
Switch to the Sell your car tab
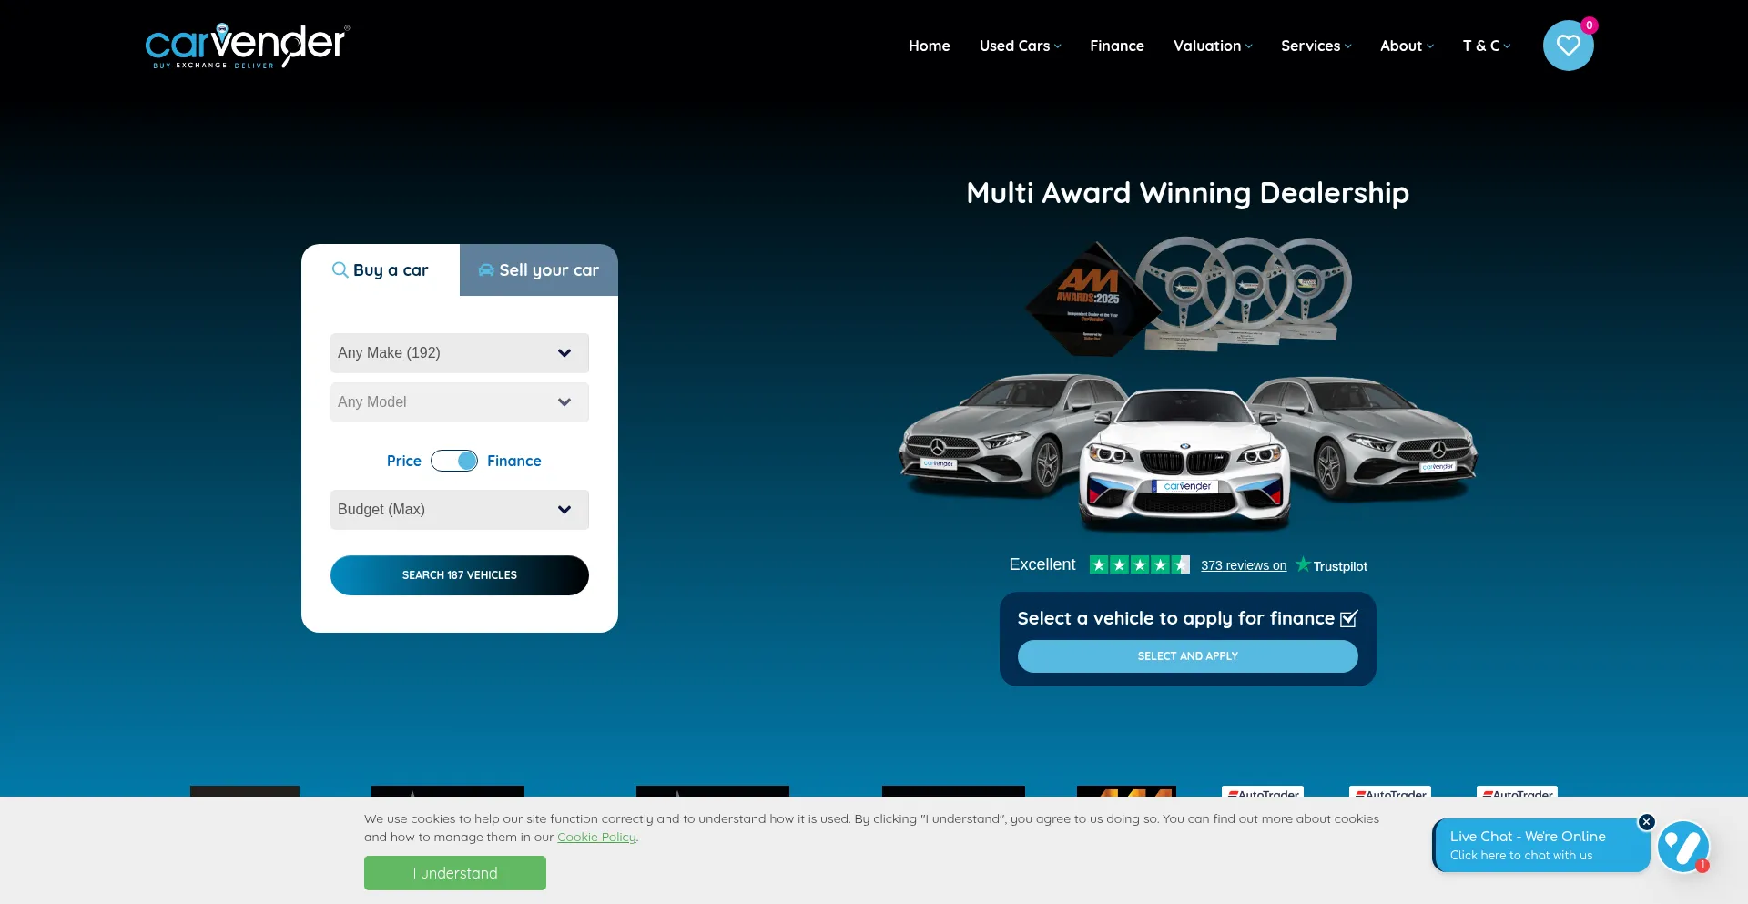pyautogui.click(x=539, y=270)
